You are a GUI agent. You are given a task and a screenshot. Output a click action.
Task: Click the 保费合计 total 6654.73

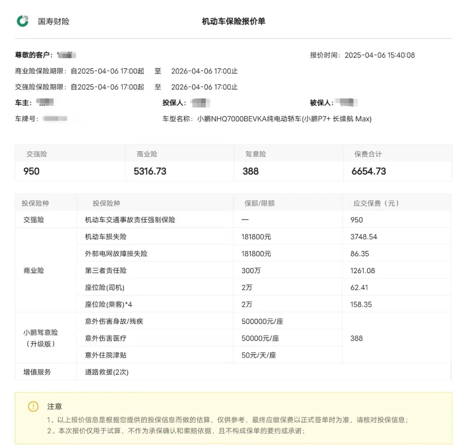pyautogui.click(x=369, y=171)
